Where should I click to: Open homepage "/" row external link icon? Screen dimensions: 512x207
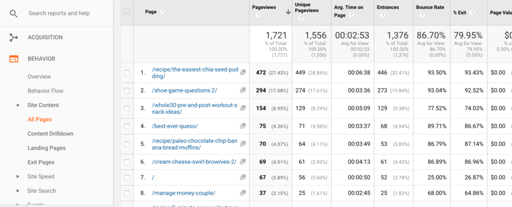click(242, 177)
